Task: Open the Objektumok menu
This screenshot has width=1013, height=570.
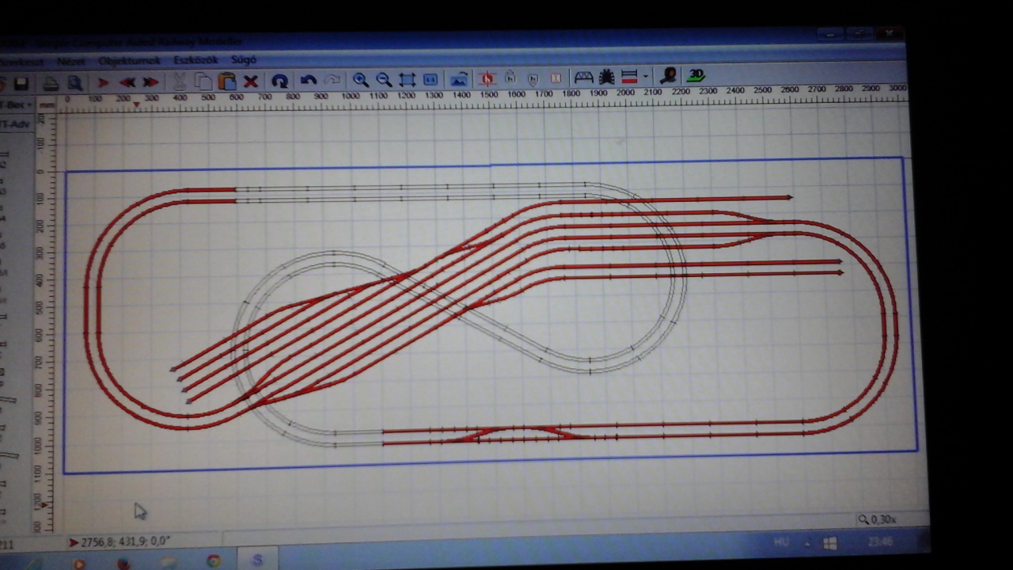Action: point(129,61)
